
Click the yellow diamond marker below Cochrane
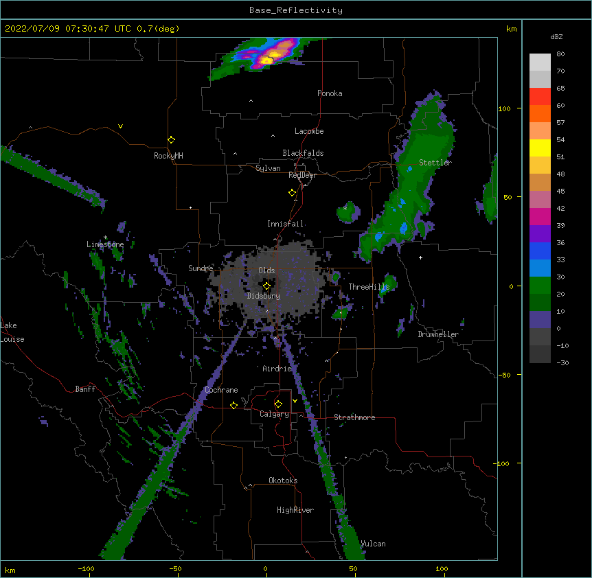pyautogui.click(x=234, y=405)
